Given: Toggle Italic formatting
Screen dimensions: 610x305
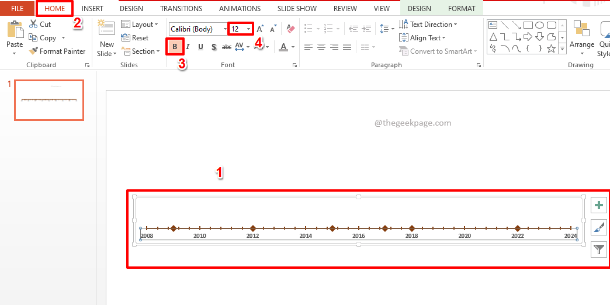Looking at the screenshot, I should [188, 47].
